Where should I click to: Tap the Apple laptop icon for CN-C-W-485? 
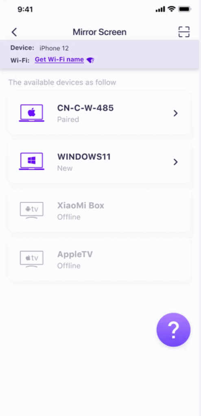tap(32, 113)
